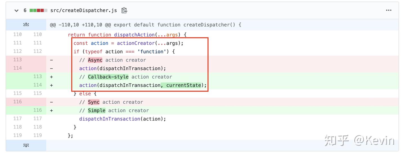Click the plus marker on Callback-style line
This screenshot has height=157, width=405.
click(x=51, y=77)
